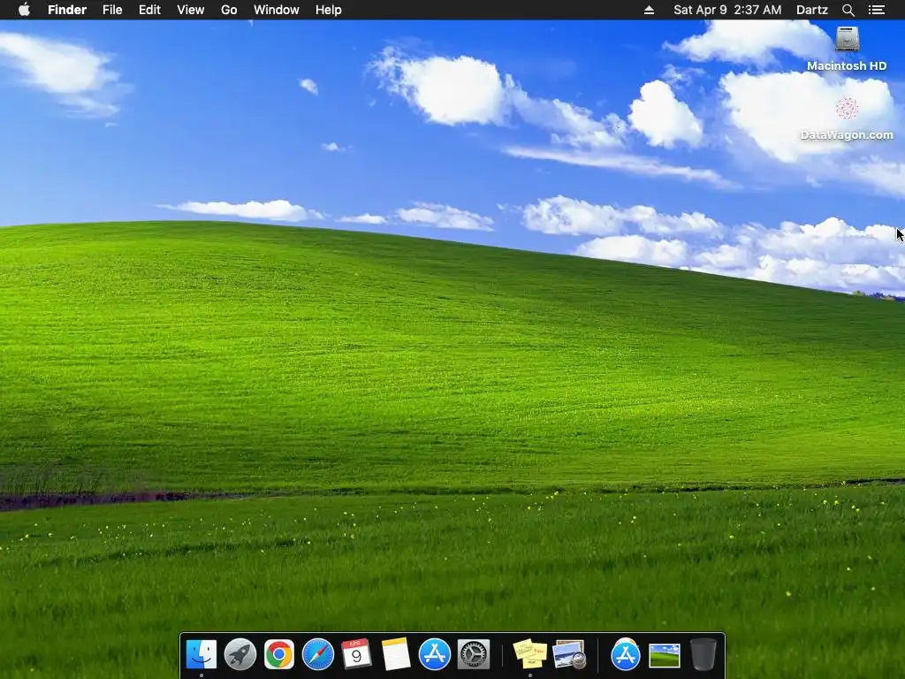The height and width of the screenshot is (679, 905).
Task: Open the Dartz user menu
Action: tap(812, 10)
